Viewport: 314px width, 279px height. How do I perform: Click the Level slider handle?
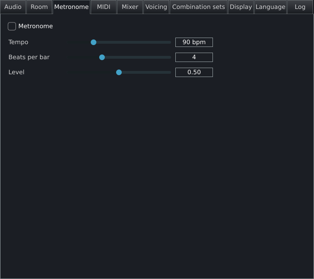tap(119, 72)
